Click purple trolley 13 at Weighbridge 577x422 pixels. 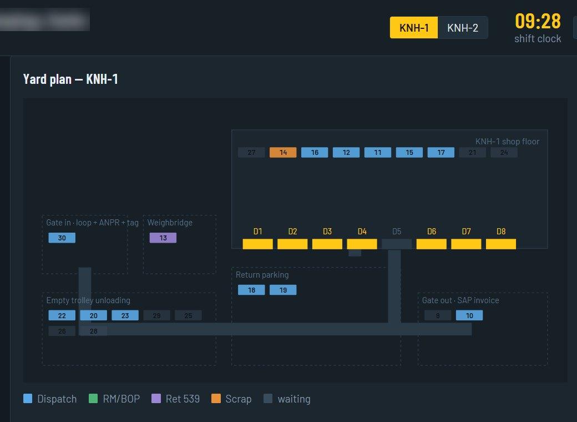click(163, 238)
